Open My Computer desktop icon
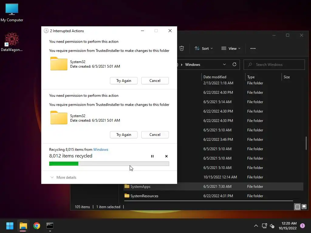Viewport: 311px width, 233px height. [12, 12]
